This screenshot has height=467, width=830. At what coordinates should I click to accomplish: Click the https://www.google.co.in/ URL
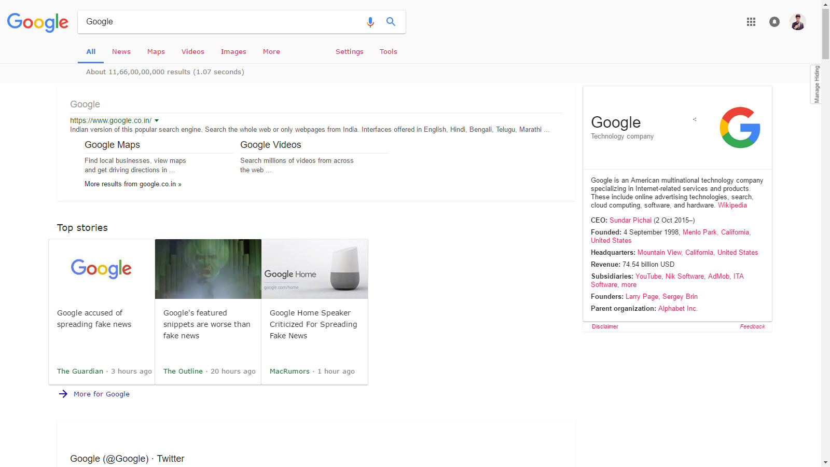(111, 120)
